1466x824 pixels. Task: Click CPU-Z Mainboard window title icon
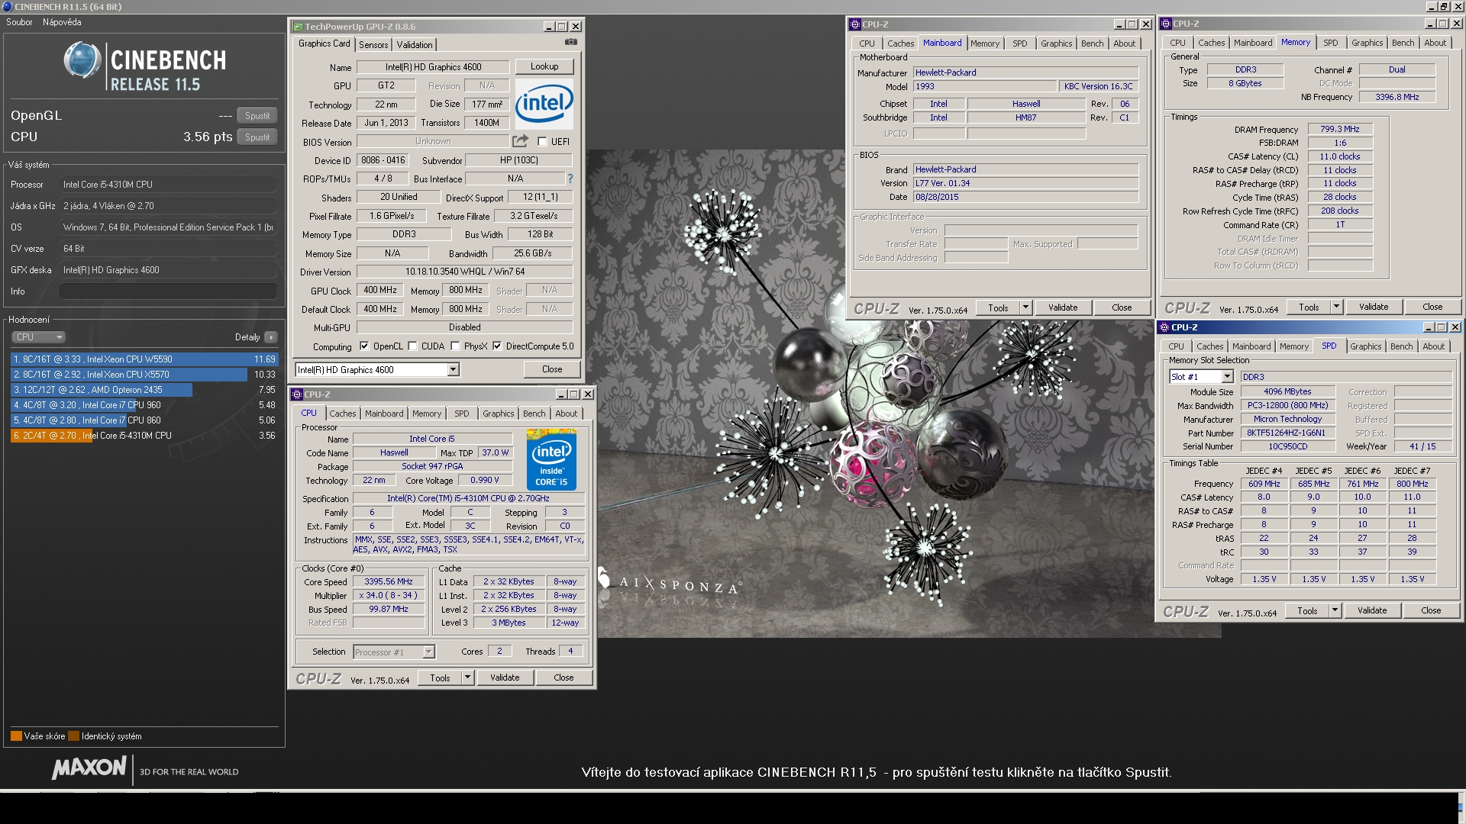(856, 24)
